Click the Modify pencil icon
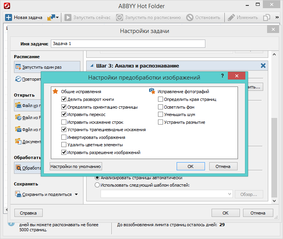Viewport: 283px width, 239px height. pyautogui.click(x=231, y=17)
